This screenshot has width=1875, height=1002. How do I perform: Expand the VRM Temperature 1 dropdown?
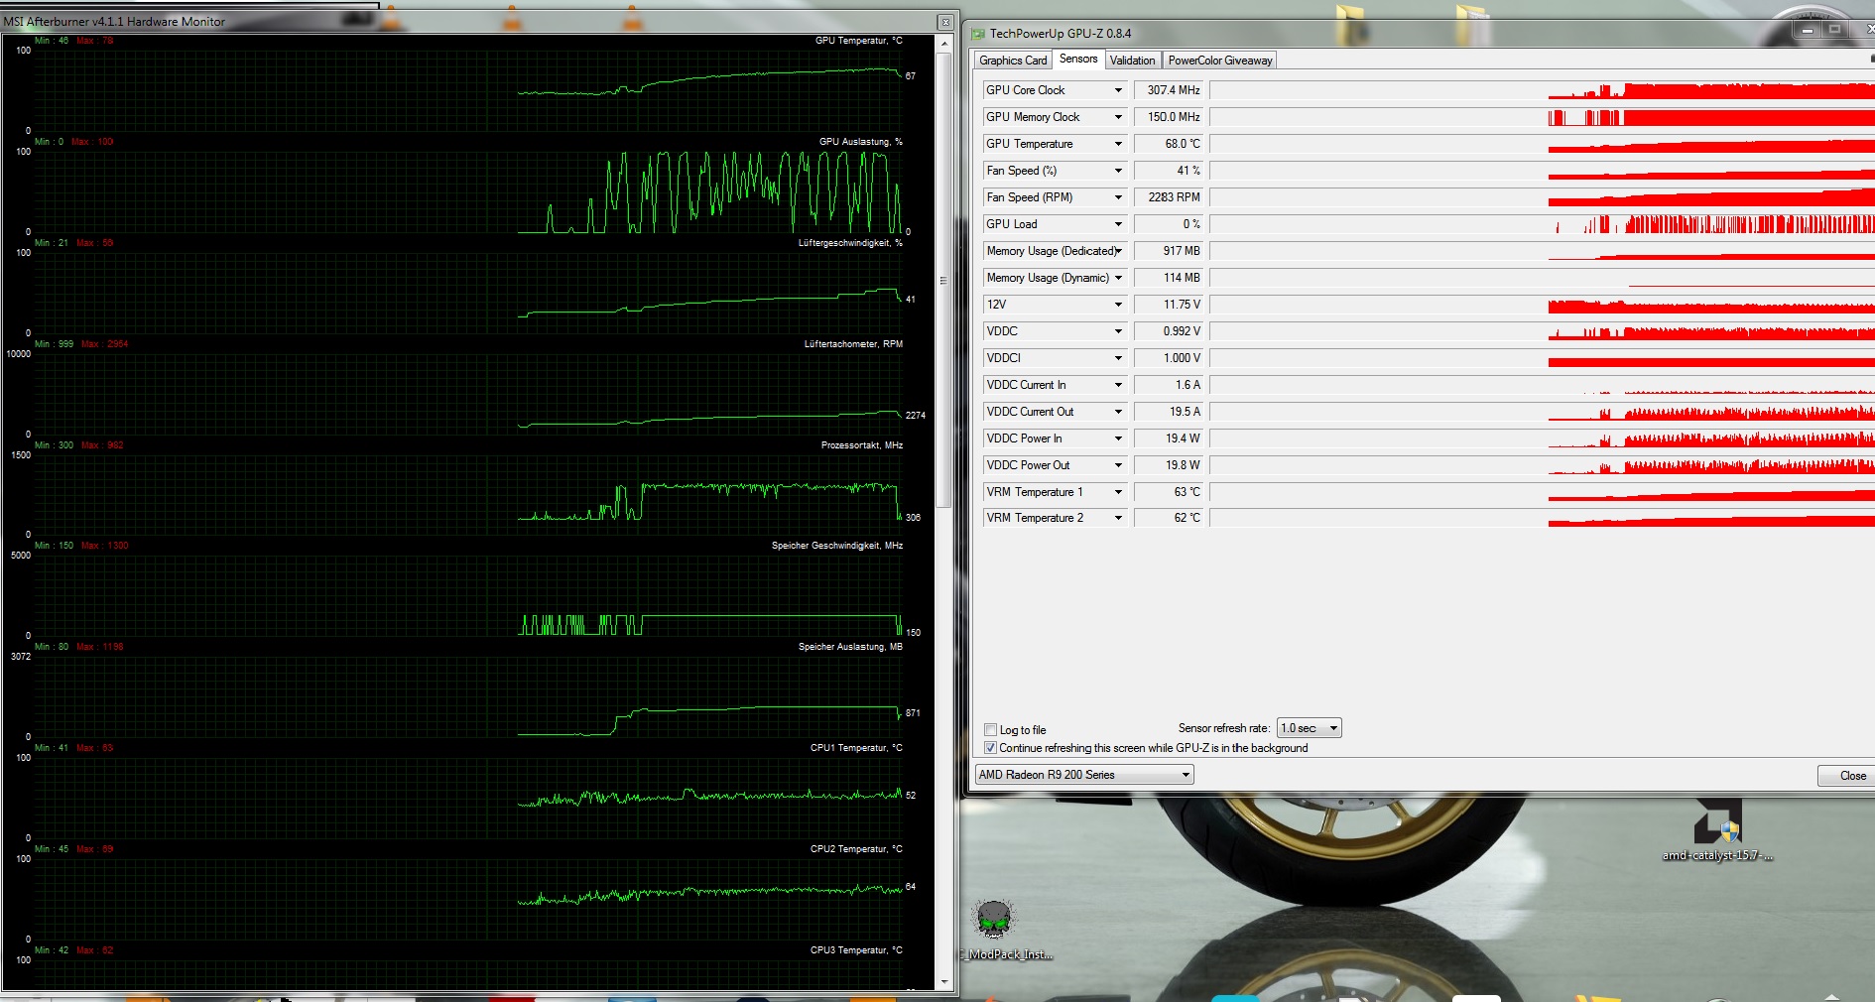point(1118,492)
